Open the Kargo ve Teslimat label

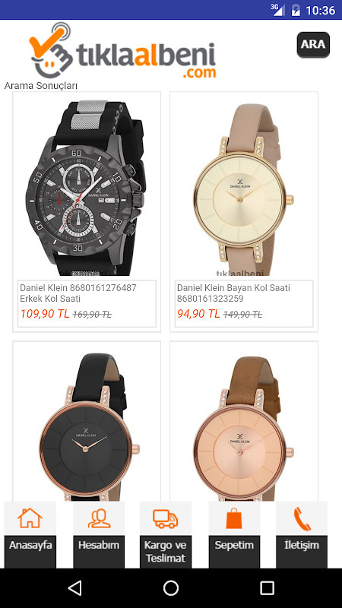(166, 552)
